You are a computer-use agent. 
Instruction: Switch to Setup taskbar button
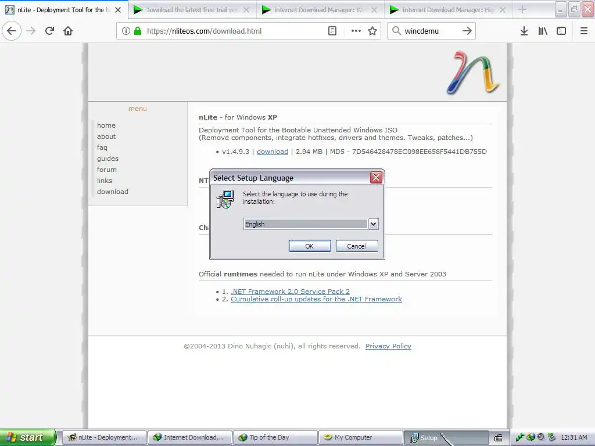click(446, 437)
